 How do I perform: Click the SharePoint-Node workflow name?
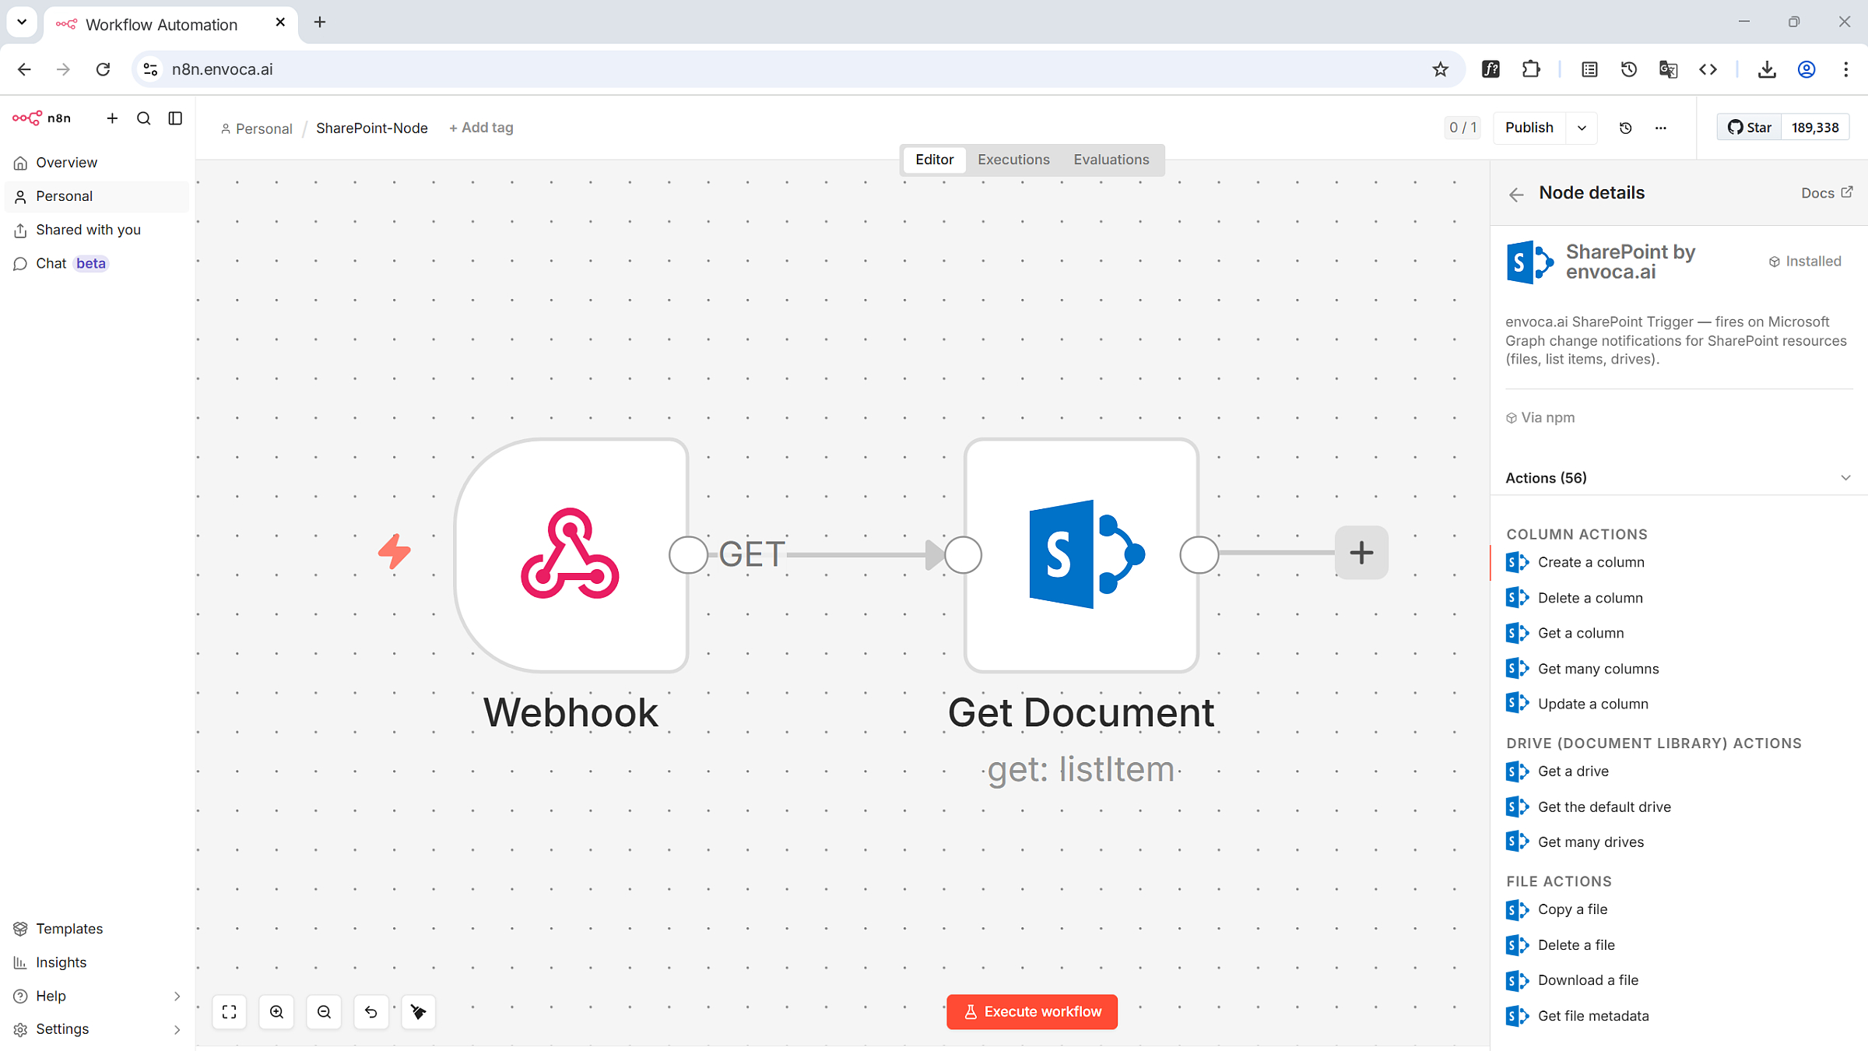point(372,128)
